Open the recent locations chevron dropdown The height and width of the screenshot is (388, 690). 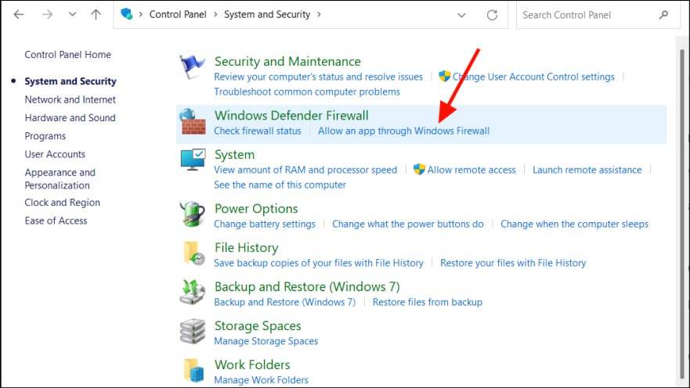[x=72, y=15]
